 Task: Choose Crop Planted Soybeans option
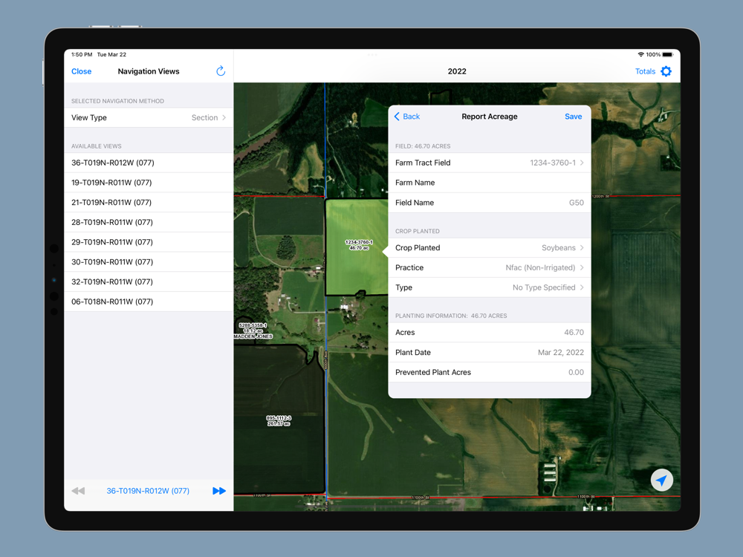pos(490,248)
